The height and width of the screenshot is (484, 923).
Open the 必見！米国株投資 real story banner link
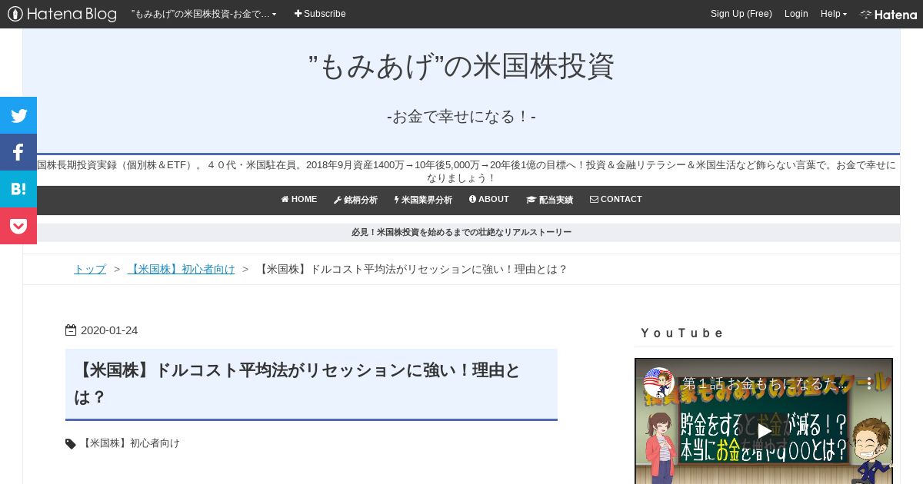461,232
